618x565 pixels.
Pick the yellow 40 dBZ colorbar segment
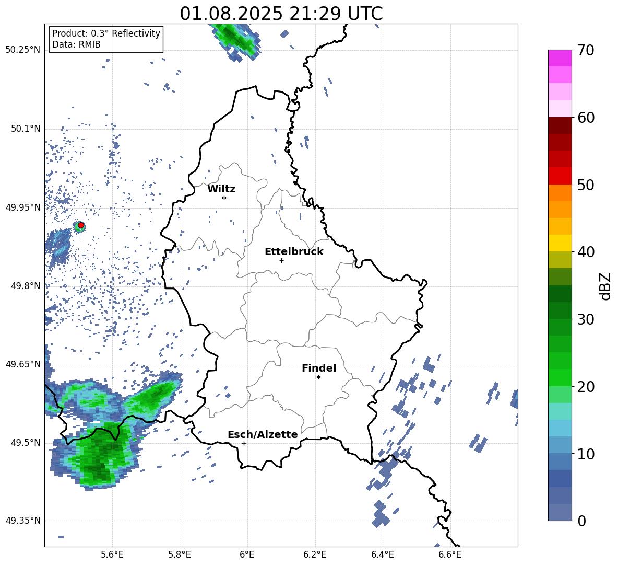tap(560, 243)
